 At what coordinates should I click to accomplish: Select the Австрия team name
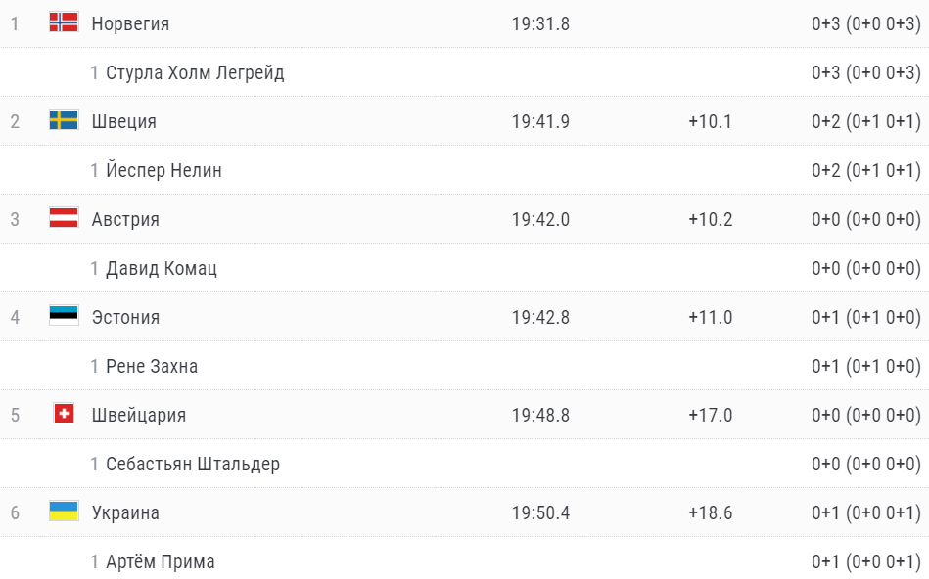point(125,219)
